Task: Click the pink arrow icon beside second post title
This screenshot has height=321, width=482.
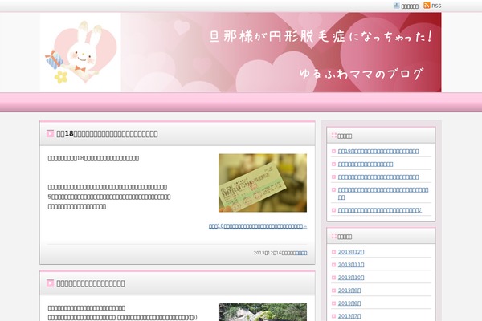Action: tap(50, 283)
